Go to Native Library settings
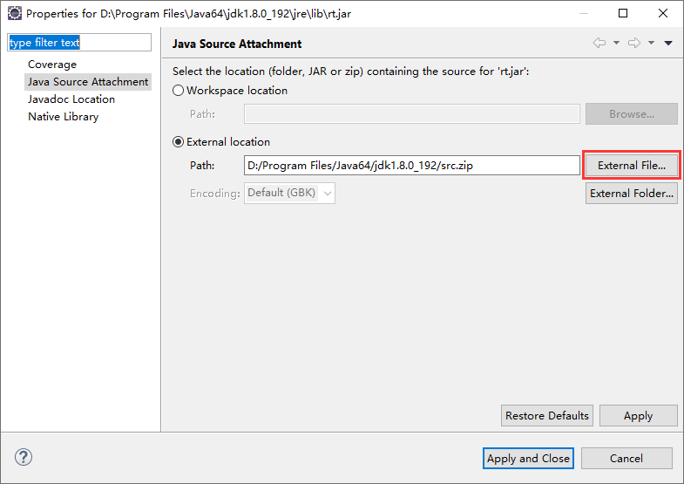The height and width of the screenshot is (484, 684). [63, 117]
